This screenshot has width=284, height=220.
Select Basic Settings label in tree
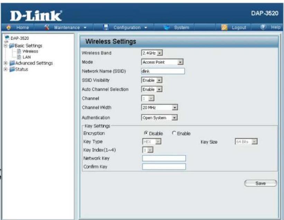(x=28, y=46)
